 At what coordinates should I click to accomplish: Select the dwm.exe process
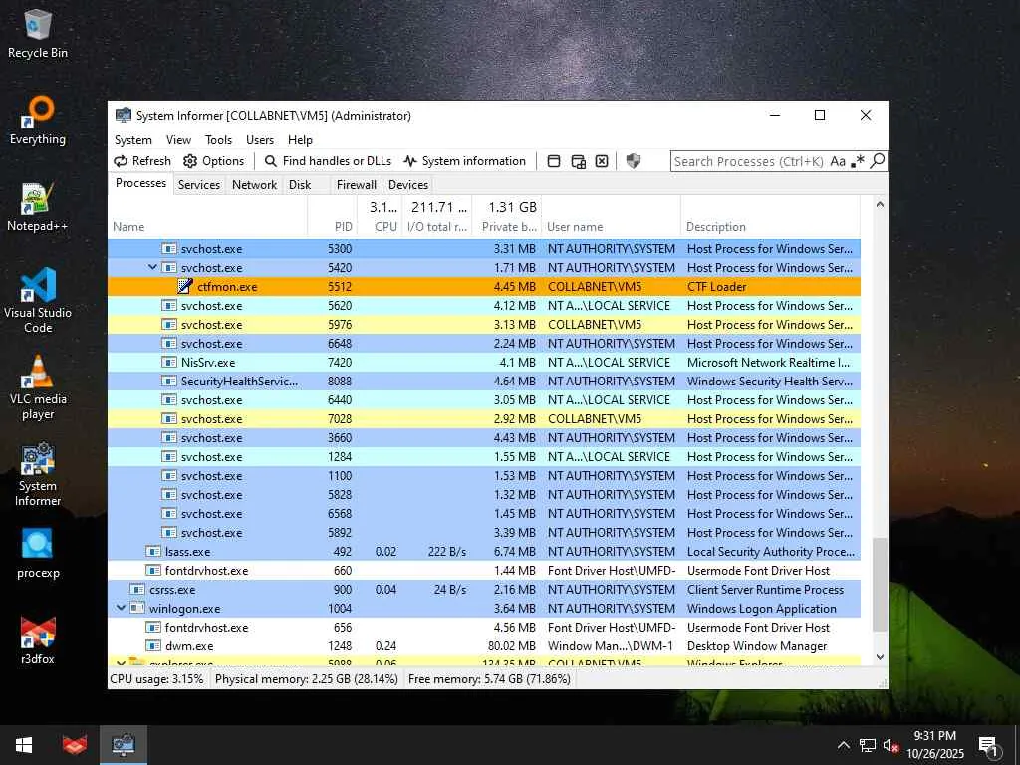click(484, 645)
